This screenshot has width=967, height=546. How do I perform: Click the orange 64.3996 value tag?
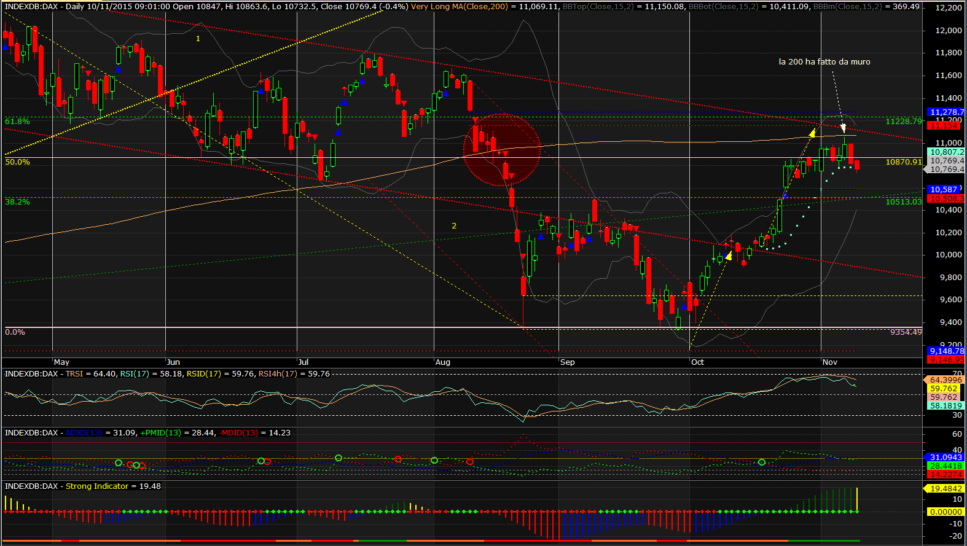[944, 380]
